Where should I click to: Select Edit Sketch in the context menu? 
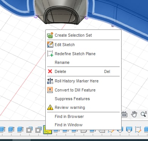(x=83, y=45)
